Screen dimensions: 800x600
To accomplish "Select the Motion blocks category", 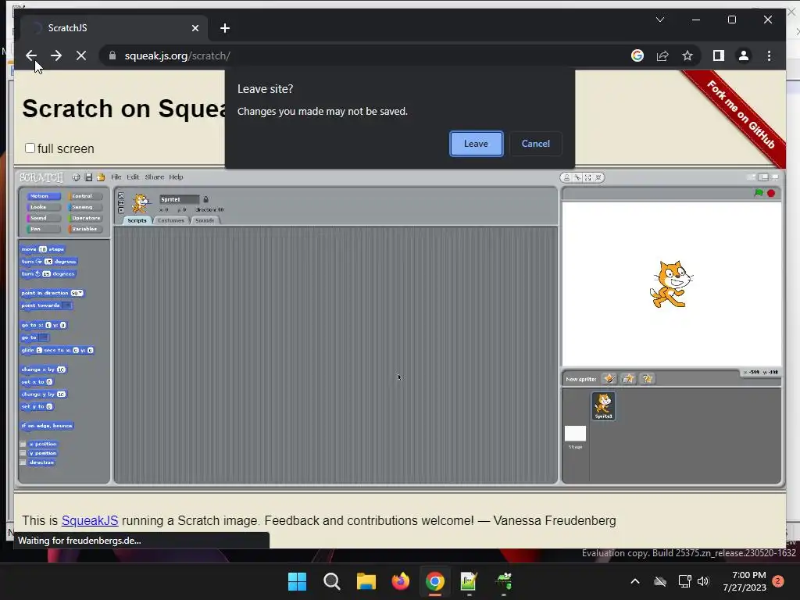I will pos(44,196).
